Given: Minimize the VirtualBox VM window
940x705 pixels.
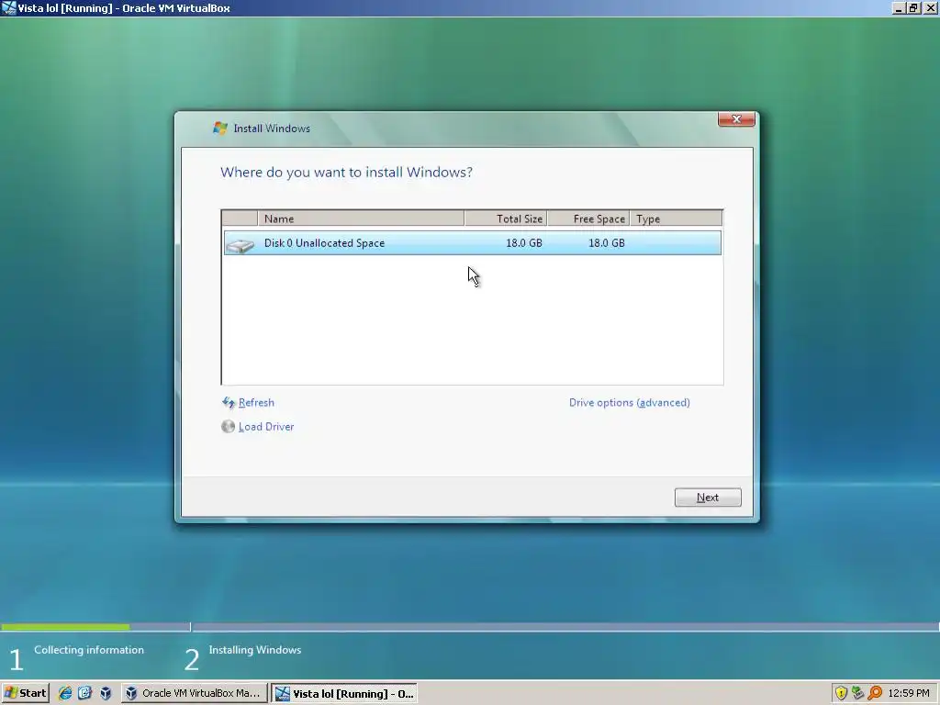Looking at the screenshot, I should click(x=898, y=7).
